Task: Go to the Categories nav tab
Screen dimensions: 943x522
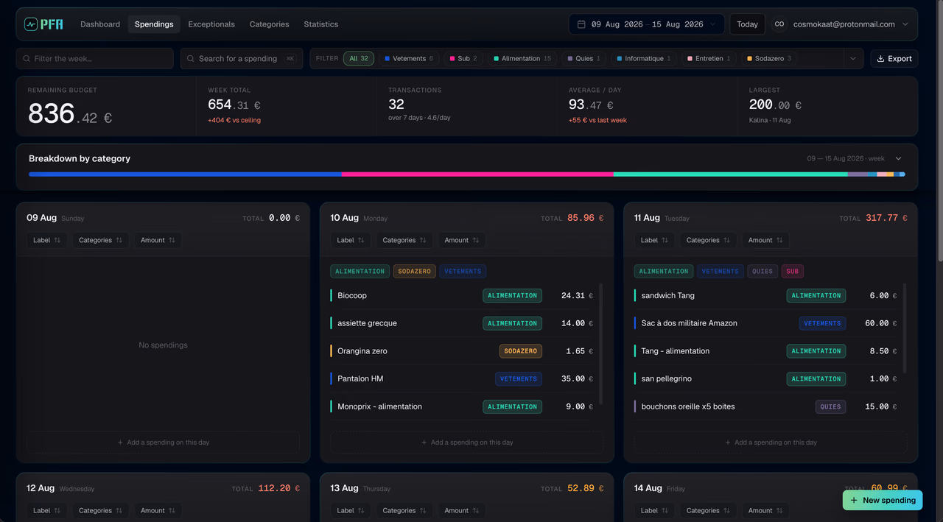Action: pos(269,24)
